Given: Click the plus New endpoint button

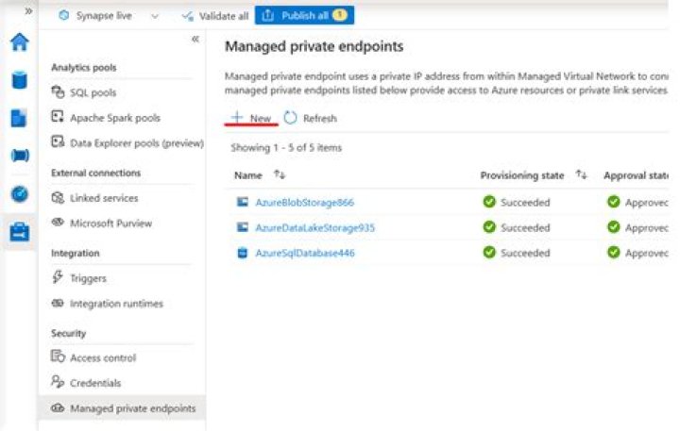Looking at the screenshot, I should tap(252, 118).
